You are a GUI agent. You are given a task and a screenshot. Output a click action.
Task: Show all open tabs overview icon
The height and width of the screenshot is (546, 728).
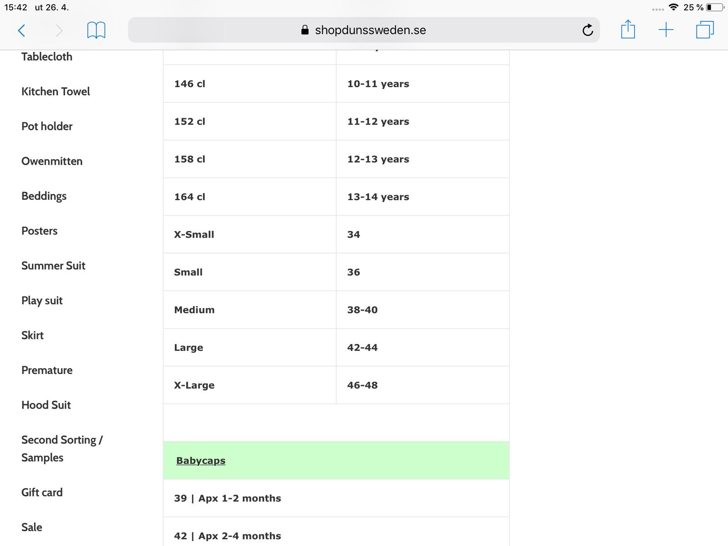pyautogui.click(x=705, y=30)
